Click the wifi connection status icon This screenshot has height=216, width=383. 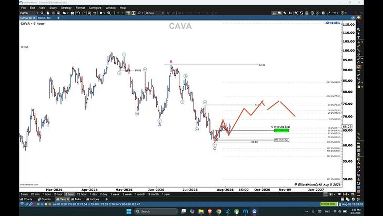coord(22,204)
